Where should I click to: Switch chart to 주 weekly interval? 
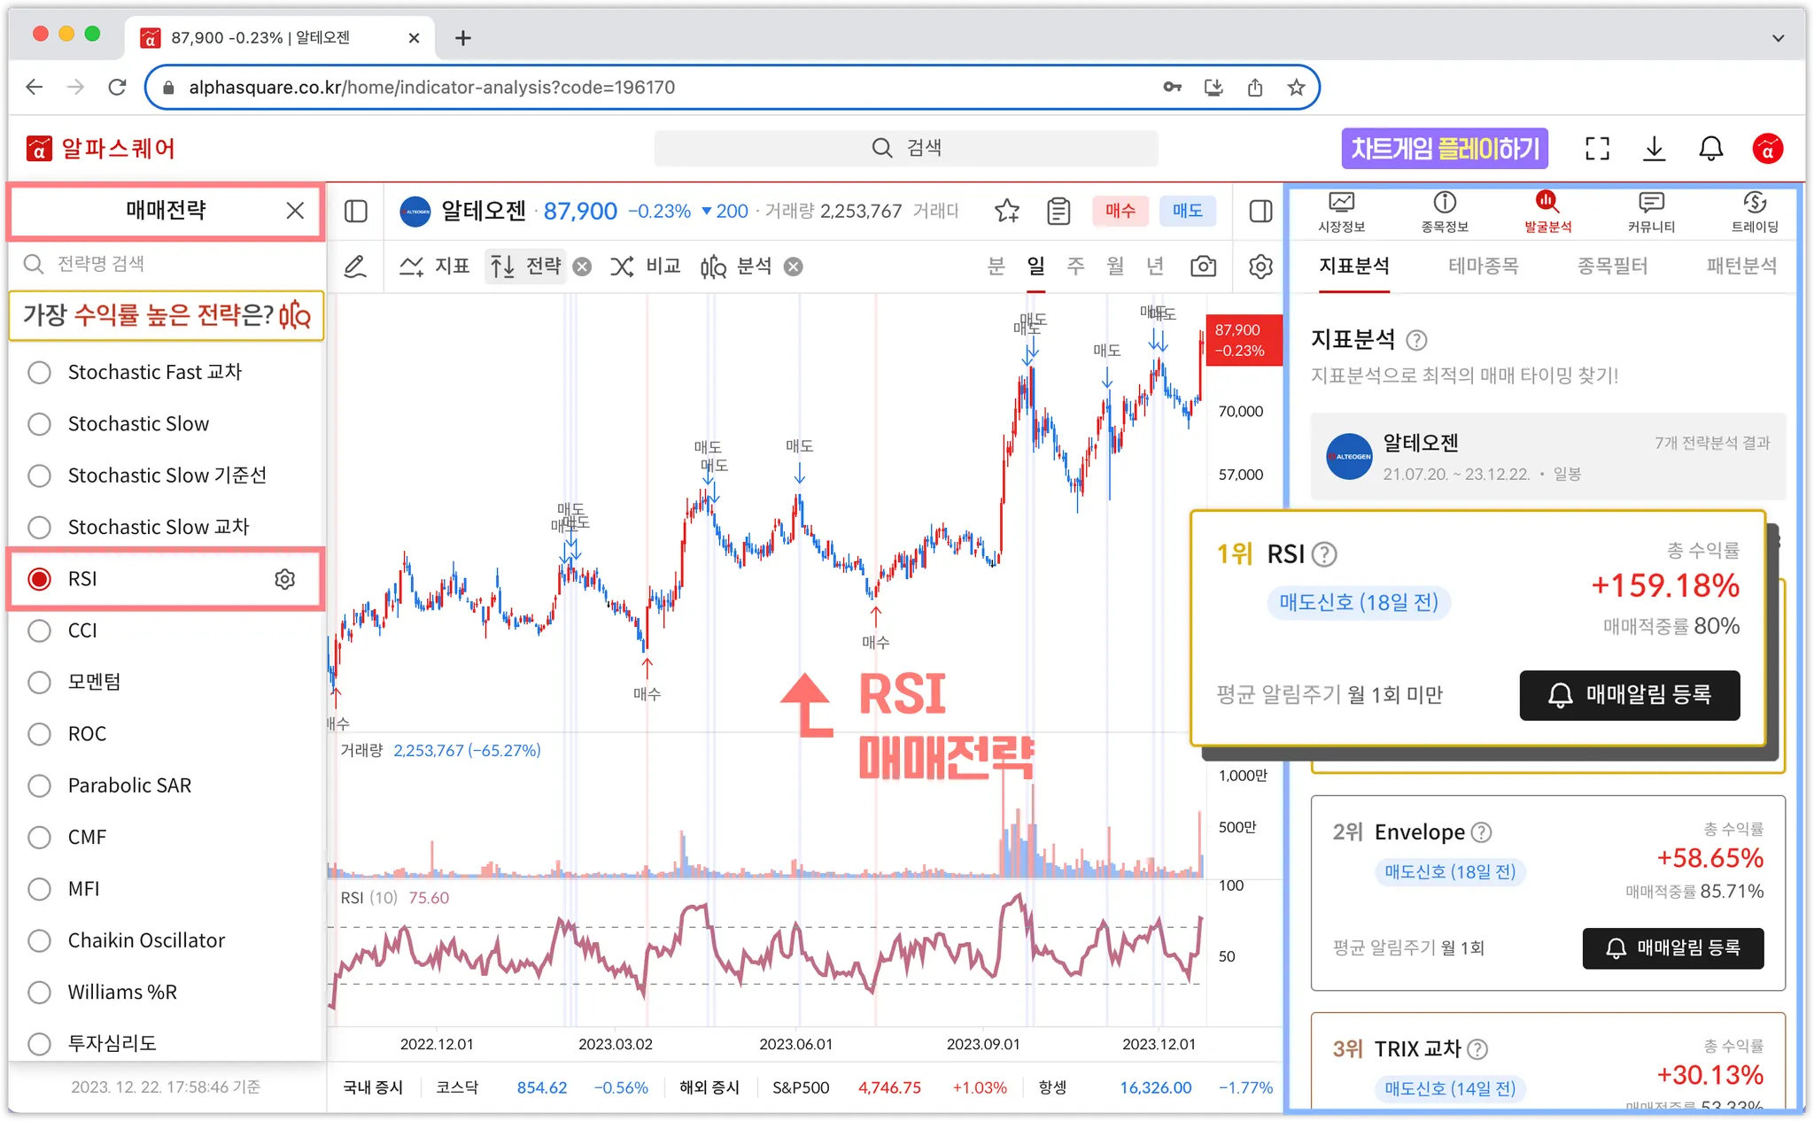tap(1075, 267)
